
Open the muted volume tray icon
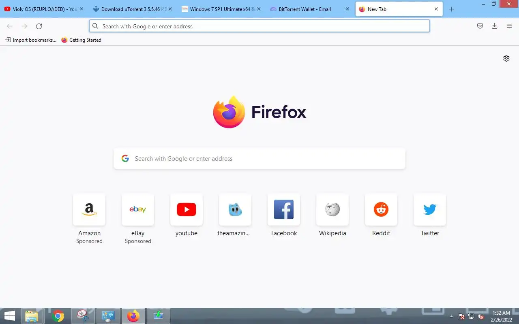click(481, 316)
